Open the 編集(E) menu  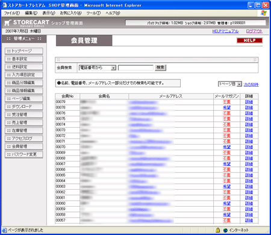(31, 13)
